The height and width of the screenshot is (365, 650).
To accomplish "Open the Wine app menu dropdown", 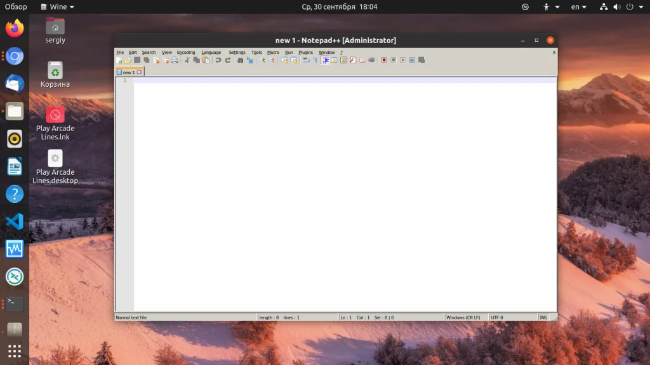I will (x=58, y=6).
